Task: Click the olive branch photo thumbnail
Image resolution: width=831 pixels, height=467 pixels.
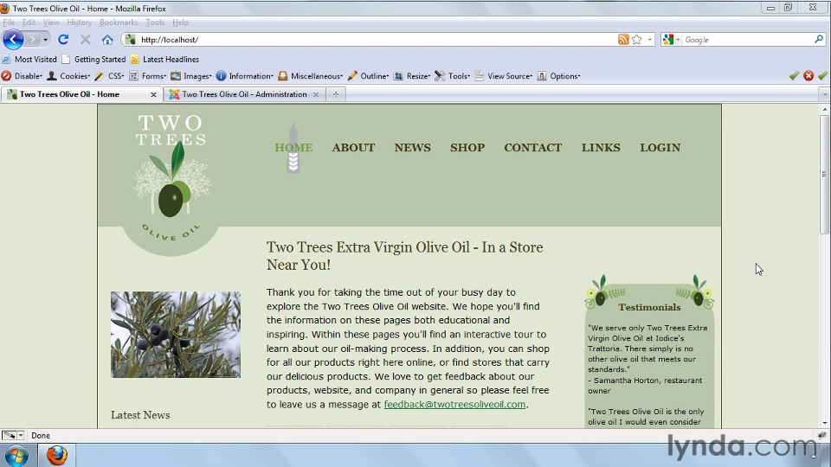Action: coord(176,335)
